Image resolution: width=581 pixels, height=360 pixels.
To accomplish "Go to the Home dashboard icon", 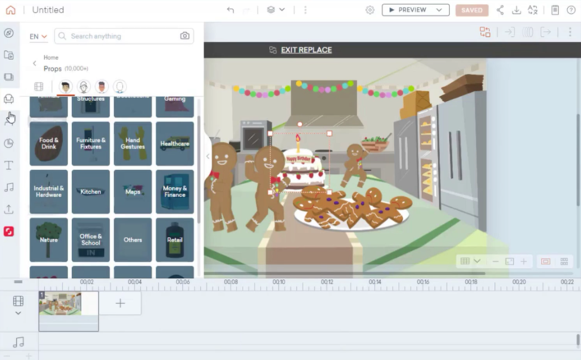I will pos(11,10).
